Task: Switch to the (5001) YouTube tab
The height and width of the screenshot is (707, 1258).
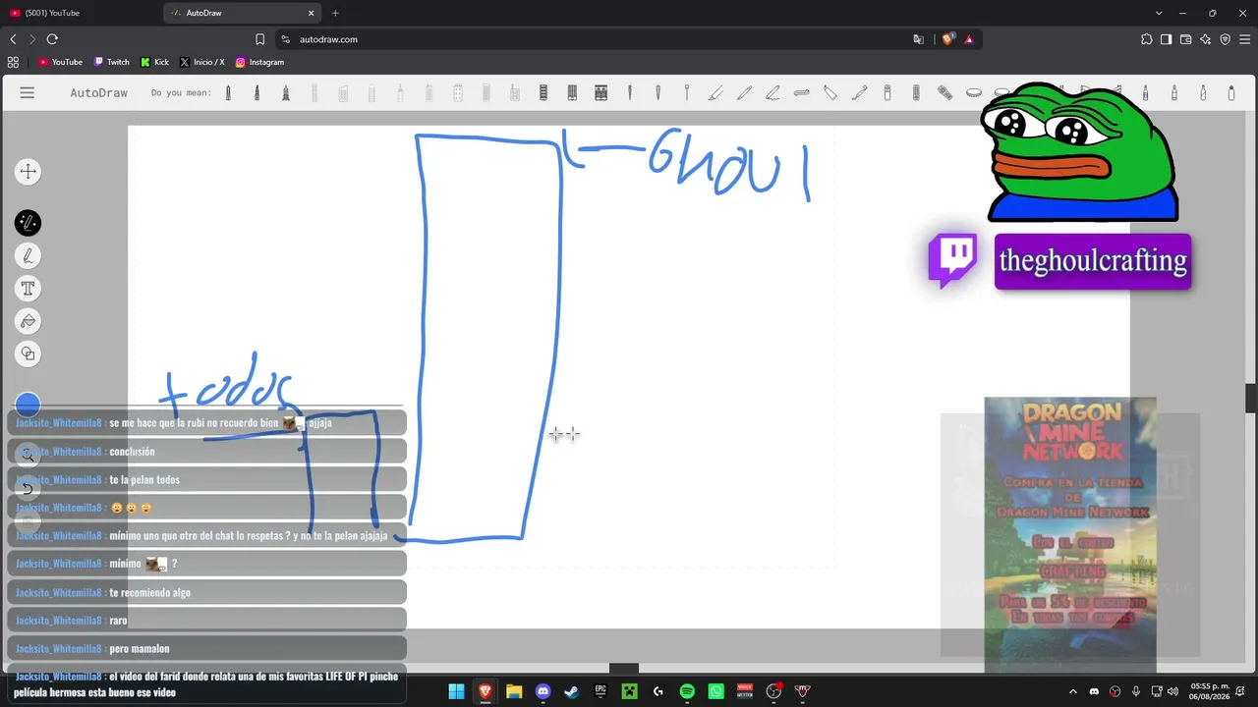Action: tap(81, 13)
